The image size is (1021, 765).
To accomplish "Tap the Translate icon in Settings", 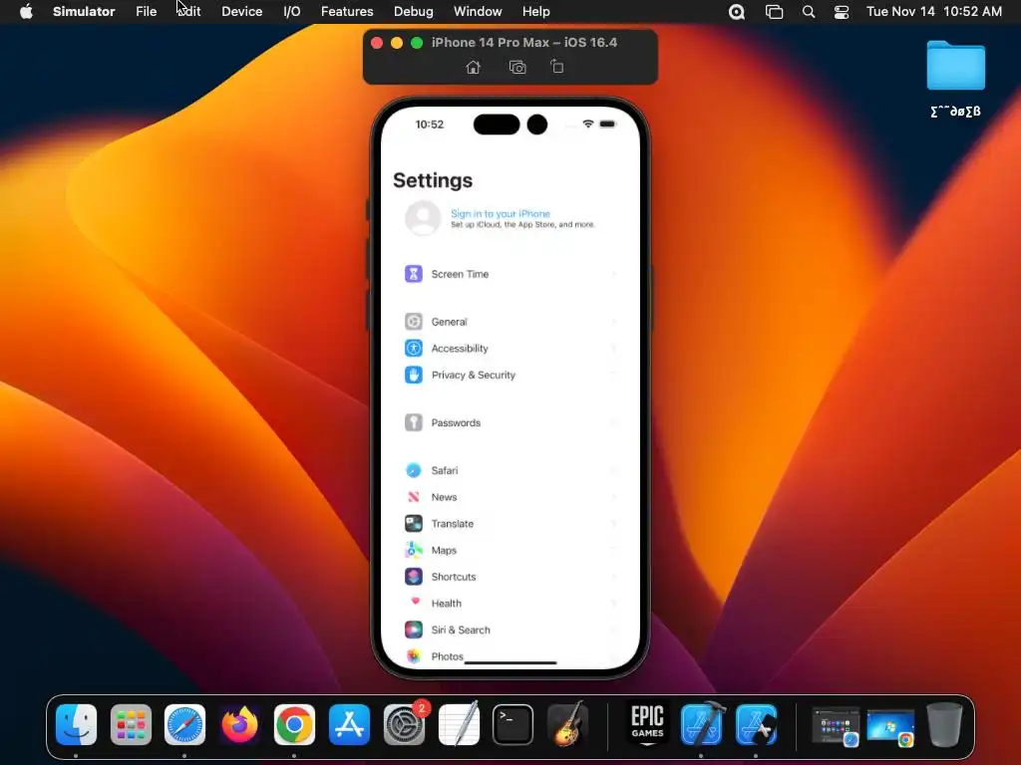I will pos(414,523).
